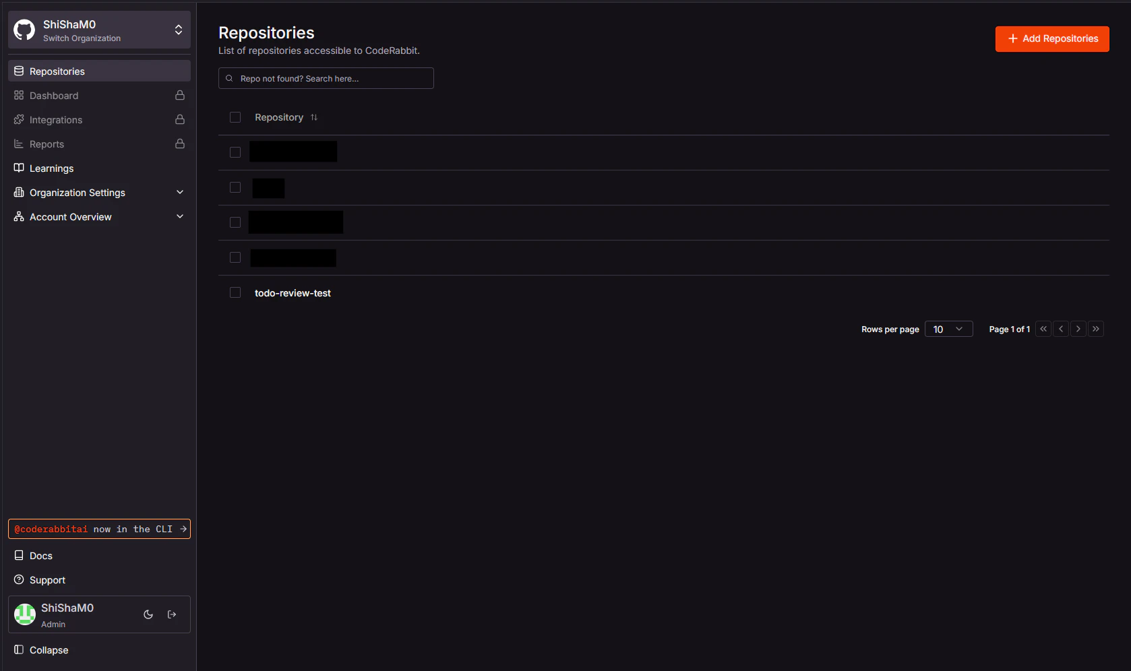Click the Repositories database icon in sidebar
Screen dimensions: 1131x671
pyautogui.click(x=19, y=71)
